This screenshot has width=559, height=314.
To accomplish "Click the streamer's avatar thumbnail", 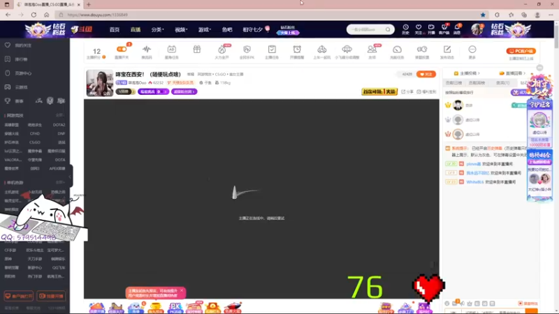I will 100,83.
